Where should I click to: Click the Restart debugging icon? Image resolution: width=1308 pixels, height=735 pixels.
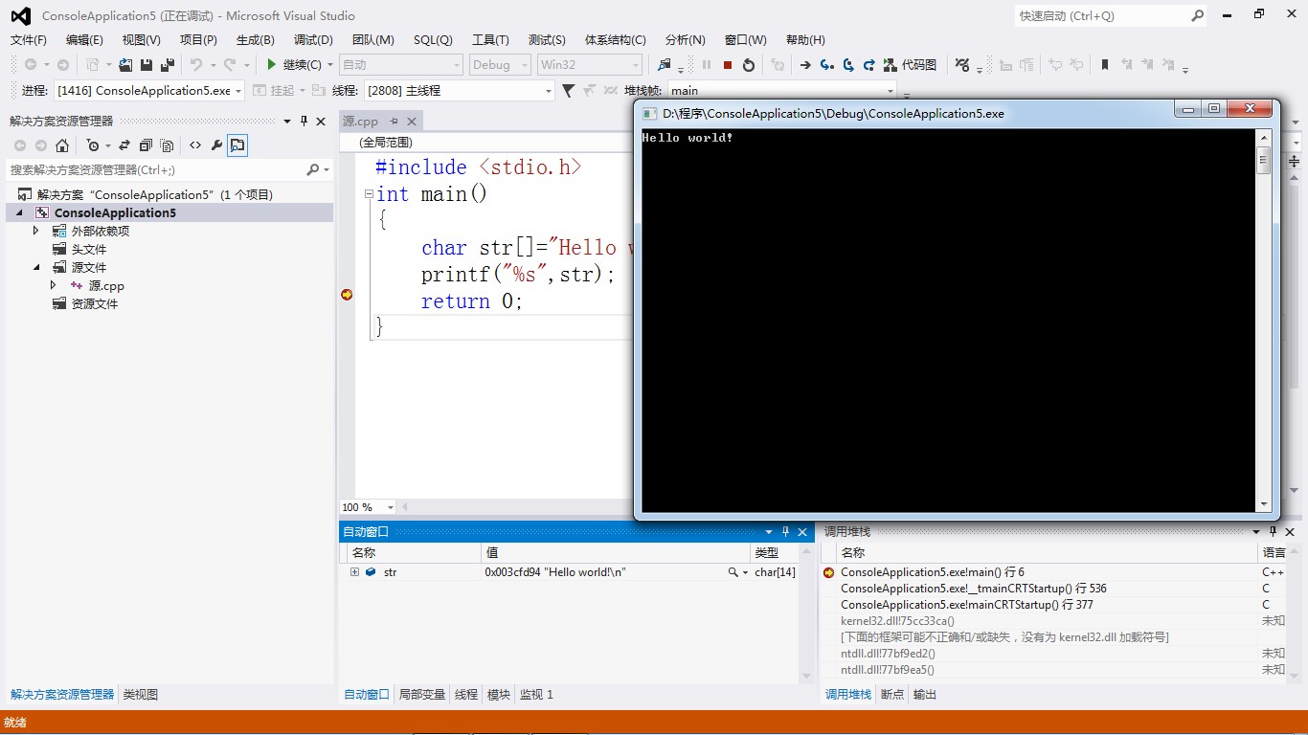click(x=749, y=65)
